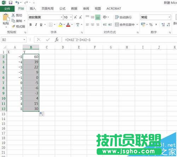Toggle underline formatting

pyautogui.click(x=41, y=25)
